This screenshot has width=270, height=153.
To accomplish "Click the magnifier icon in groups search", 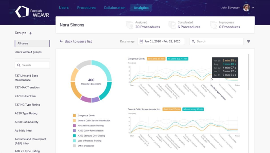I will point(19,65).
